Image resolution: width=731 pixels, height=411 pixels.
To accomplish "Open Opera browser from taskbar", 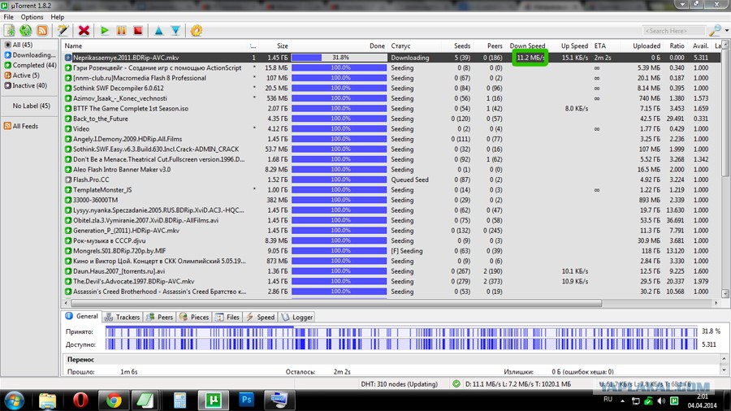I will [x=80, y=400].
